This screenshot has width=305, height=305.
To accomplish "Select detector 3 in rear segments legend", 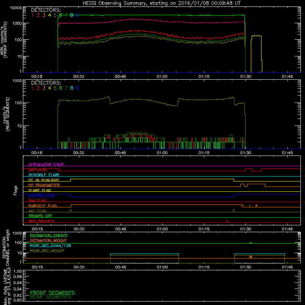I will tap(44, 88).
